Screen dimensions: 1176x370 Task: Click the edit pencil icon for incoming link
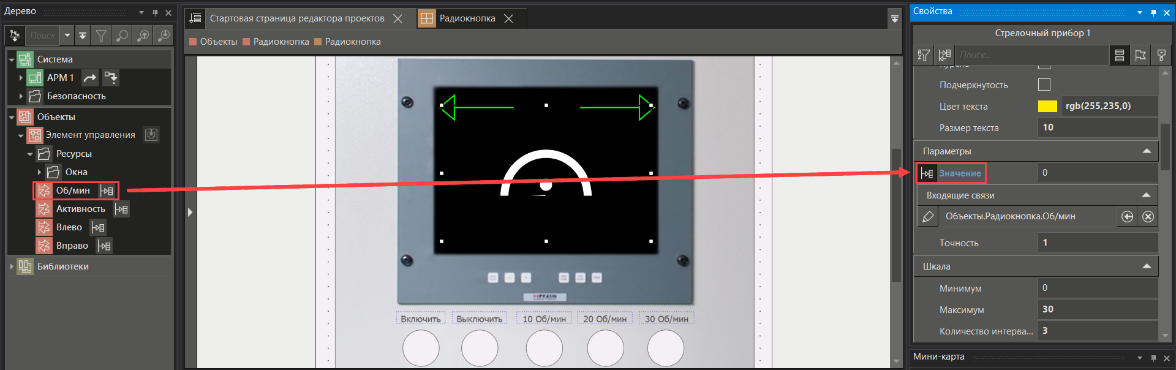[x=928, y=217]
